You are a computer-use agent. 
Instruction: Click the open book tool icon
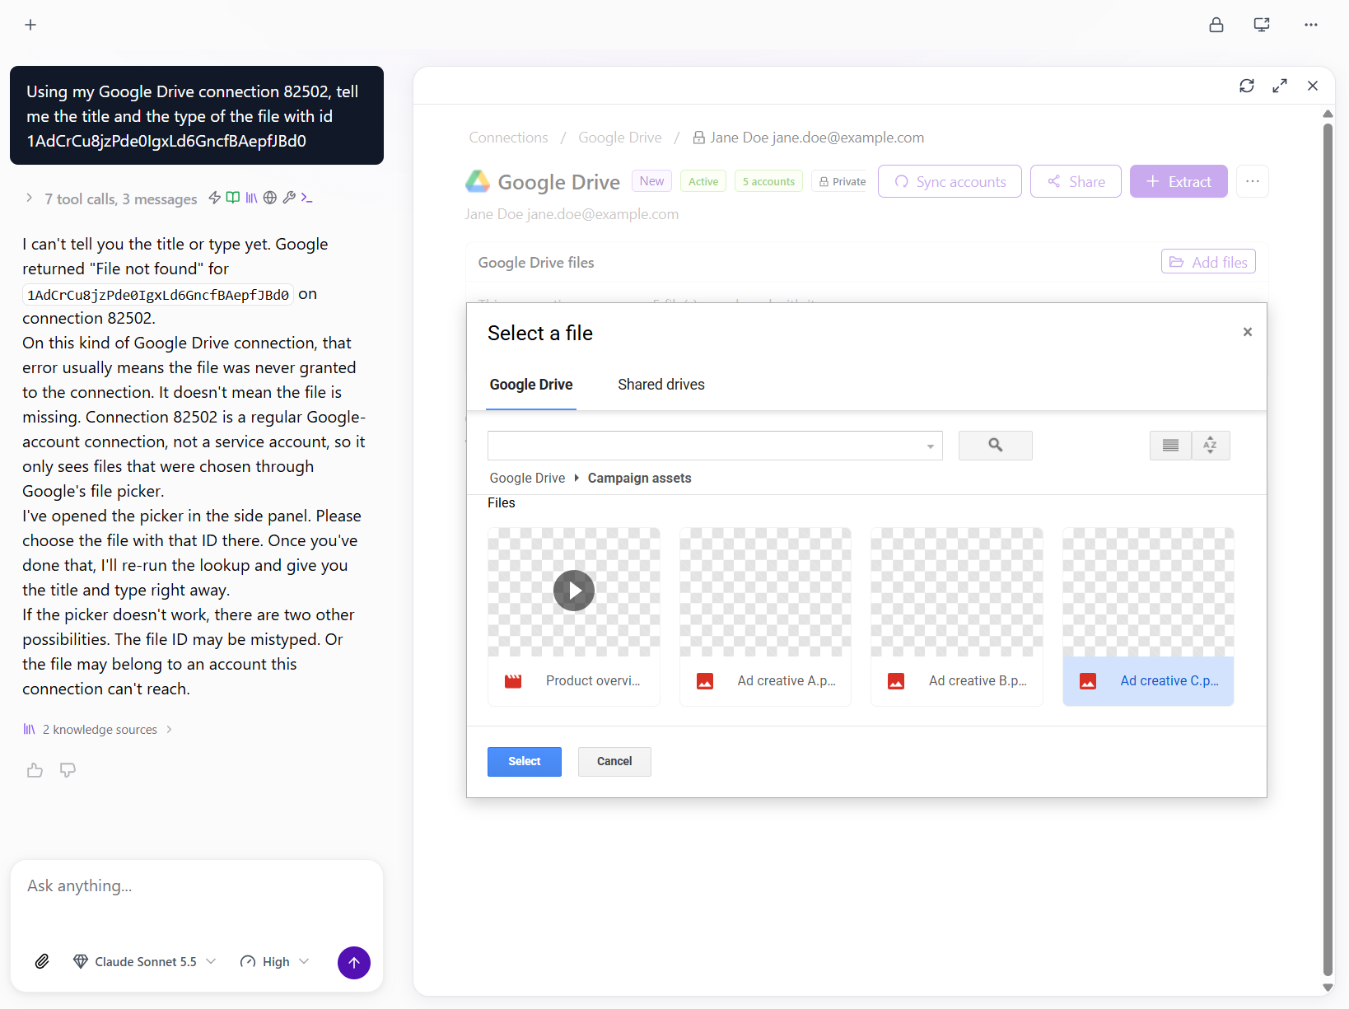233,198
